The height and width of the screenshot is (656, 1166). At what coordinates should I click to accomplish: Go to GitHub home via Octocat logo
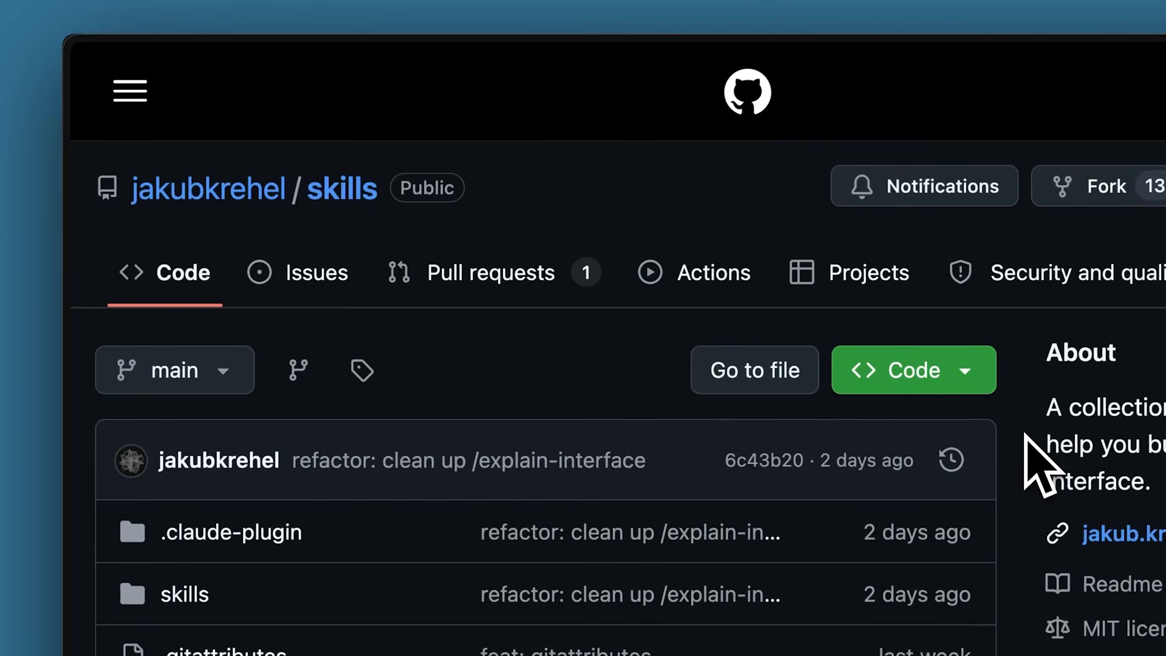click(x=748, y=92)
